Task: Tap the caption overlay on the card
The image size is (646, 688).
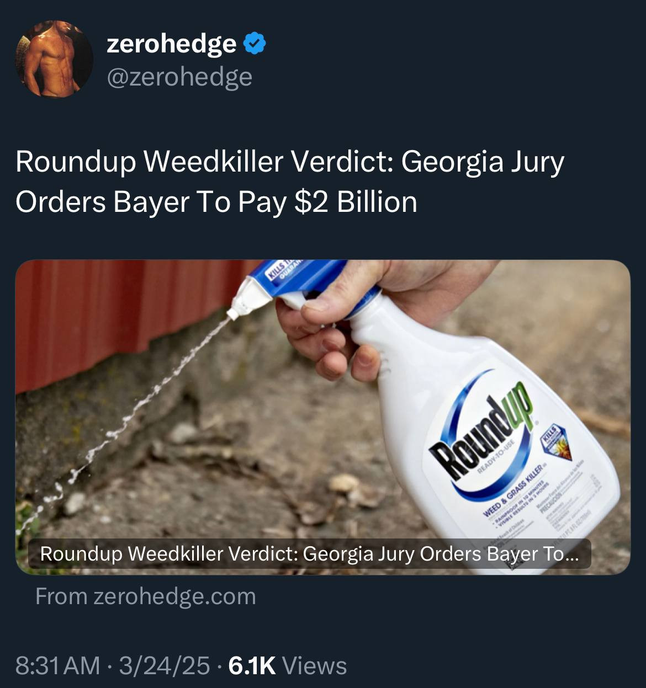Action: click(x=310, y=553)
